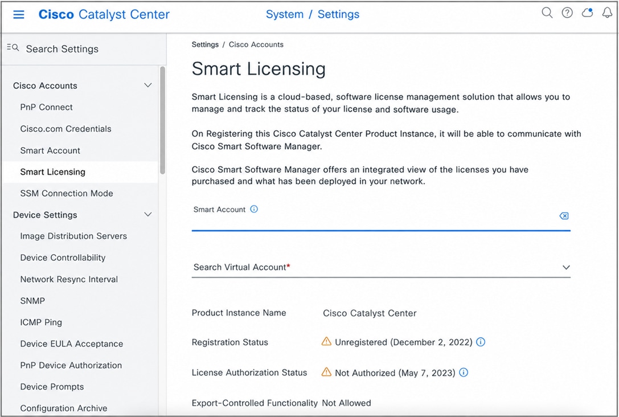619x417 pixels.
Task: Collapse the Cisco Accounts section chevron
Action: coord(148,85)
